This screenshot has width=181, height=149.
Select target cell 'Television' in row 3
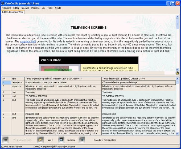point(139,92)
